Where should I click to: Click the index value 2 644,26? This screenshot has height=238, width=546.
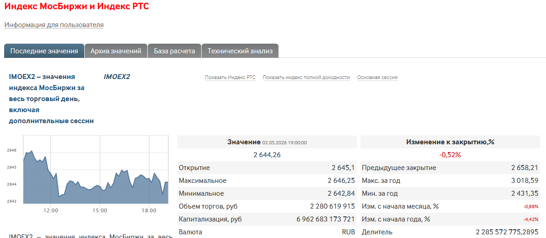pyautogui.click(x=267, y=155)
